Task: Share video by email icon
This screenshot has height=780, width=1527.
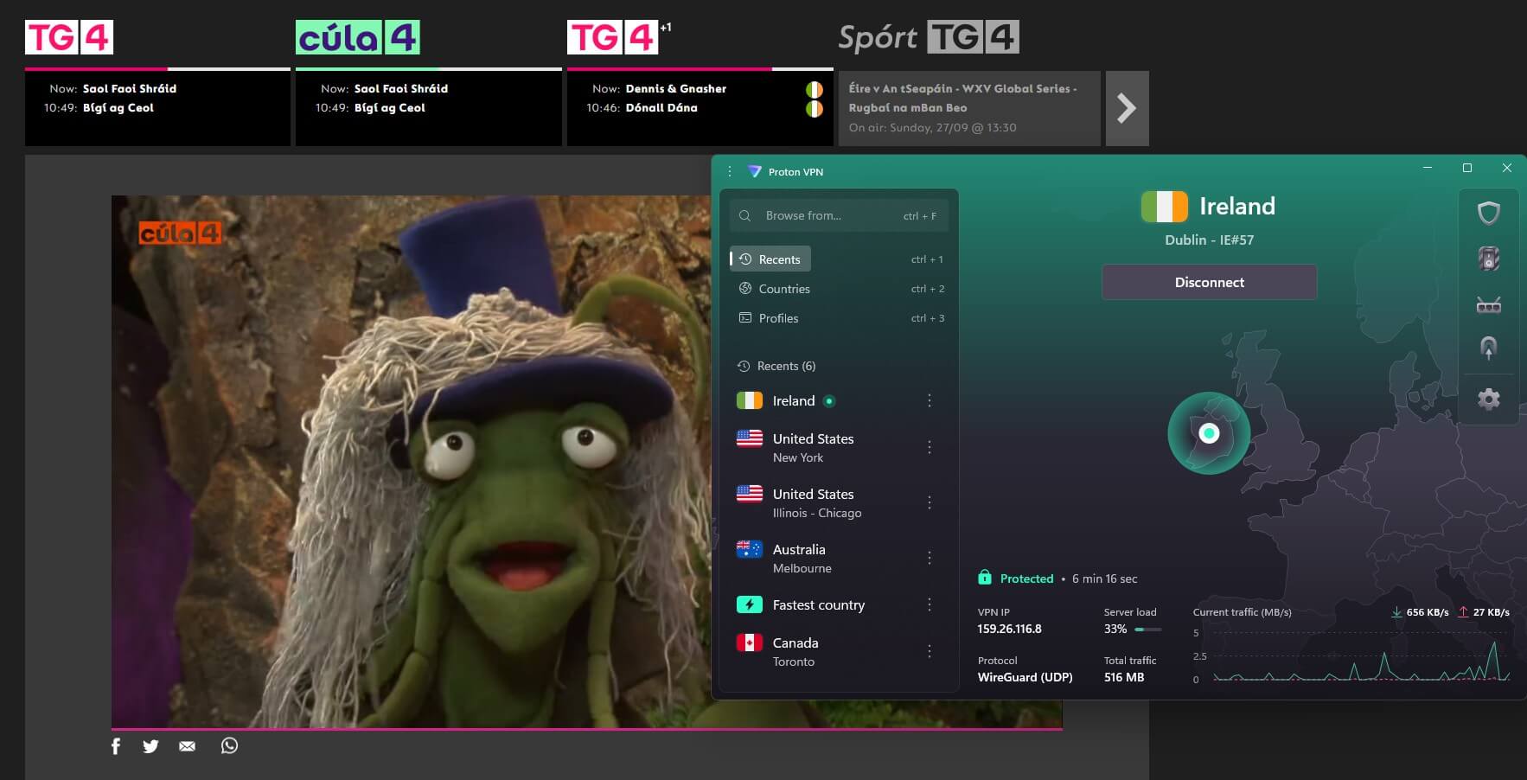Action: click(187, 746)
